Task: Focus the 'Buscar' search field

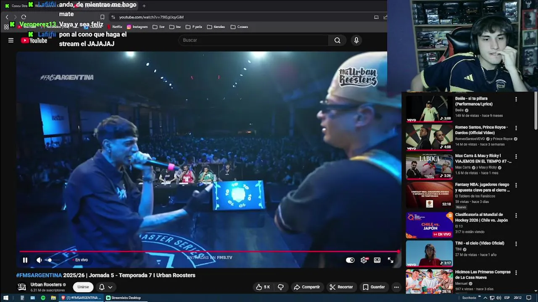Action: 253,40
